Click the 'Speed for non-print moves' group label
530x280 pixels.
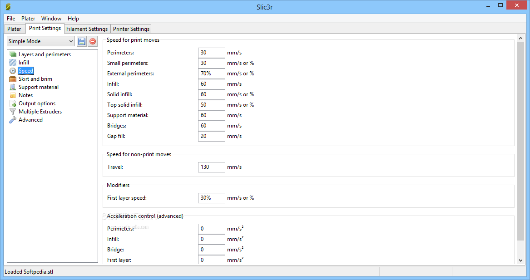[139, 154]
